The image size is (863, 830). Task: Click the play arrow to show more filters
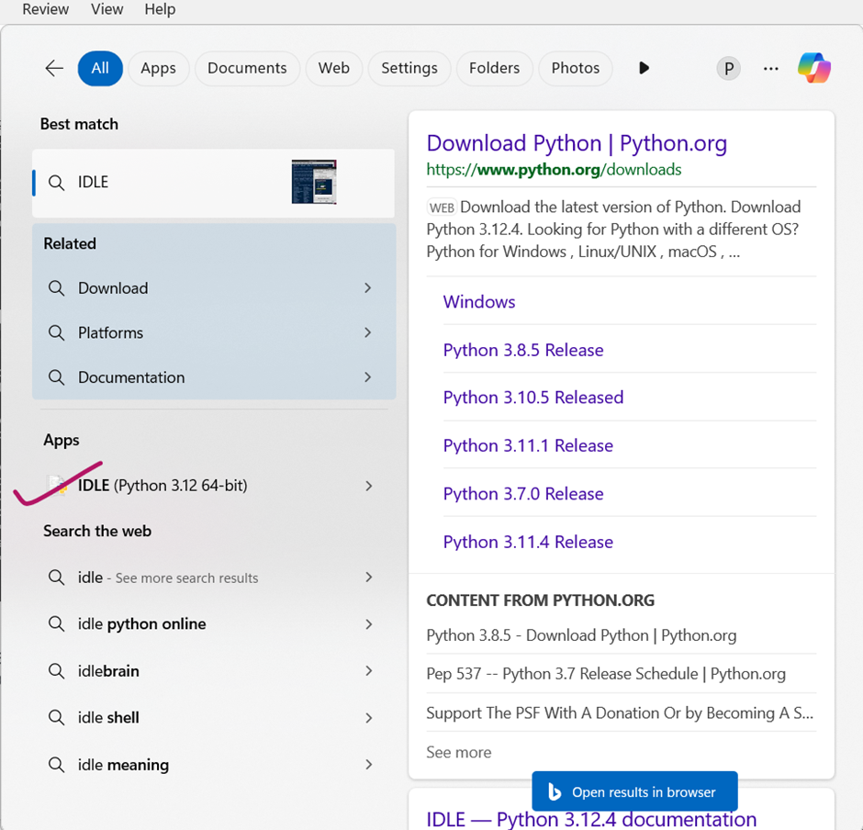(644, 68)
